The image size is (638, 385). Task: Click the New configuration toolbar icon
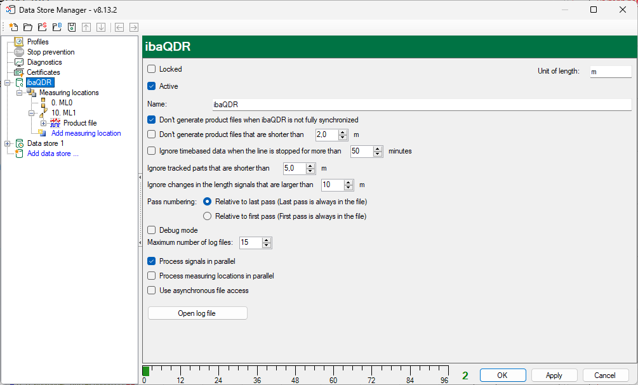click(13, 27)
